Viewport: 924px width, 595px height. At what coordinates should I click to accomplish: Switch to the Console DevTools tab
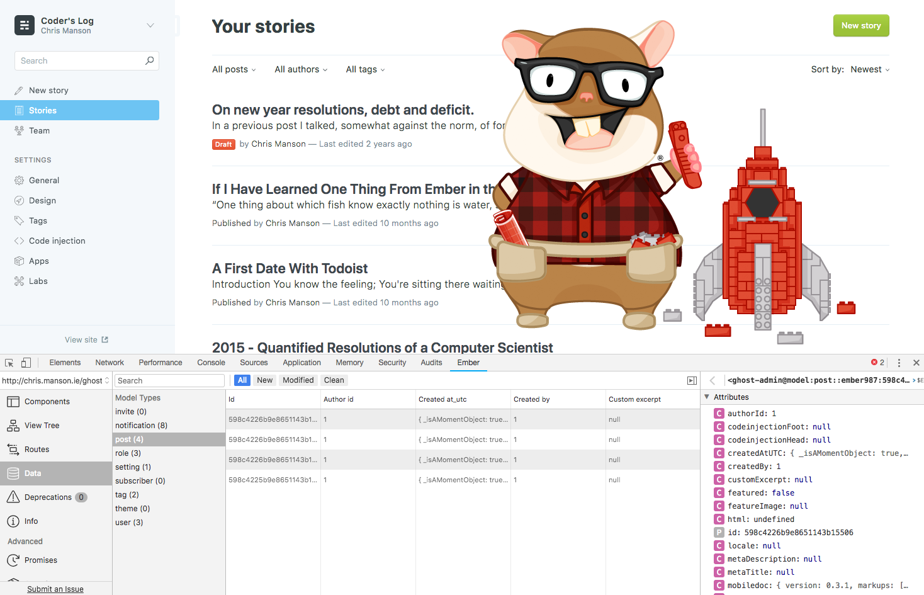(x=211, y=363)
